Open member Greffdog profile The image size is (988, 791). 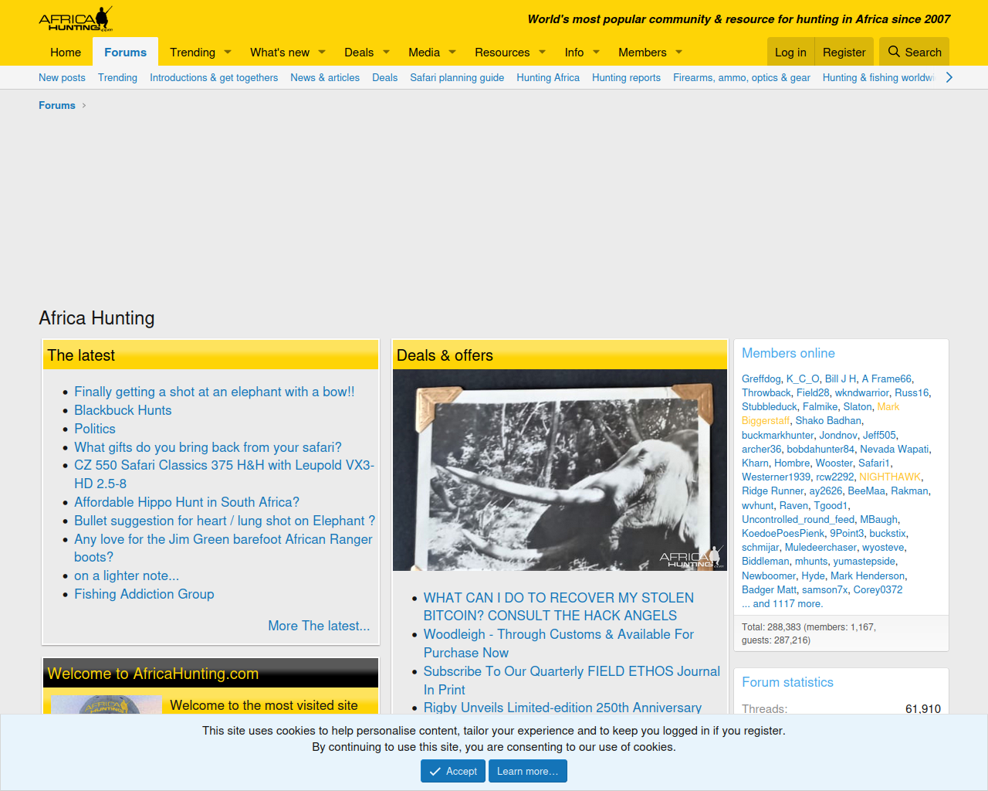click(x=761, y=379)
